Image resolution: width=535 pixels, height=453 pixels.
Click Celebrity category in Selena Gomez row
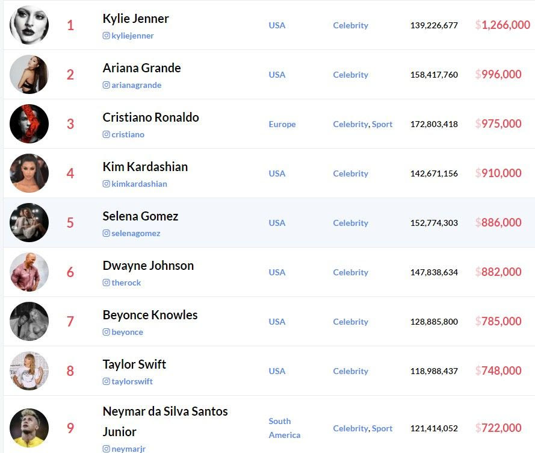point(350,223)
